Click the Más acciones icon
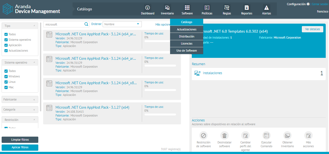 308,136
